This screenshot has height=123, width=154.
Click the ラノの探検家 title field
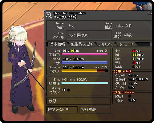[x=89, y=35]
